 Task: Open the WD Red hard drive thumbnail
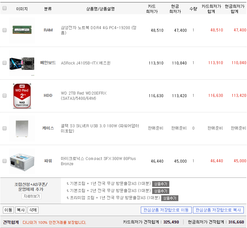(22, 96)
